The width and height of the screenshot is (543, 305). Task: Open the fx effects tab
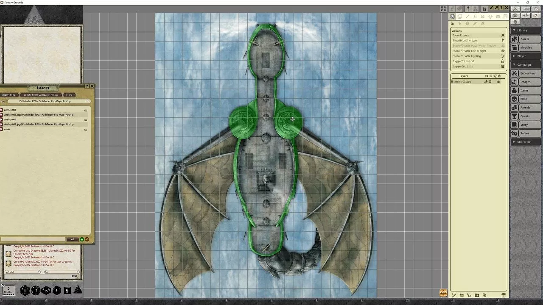[x=475, y=17]
